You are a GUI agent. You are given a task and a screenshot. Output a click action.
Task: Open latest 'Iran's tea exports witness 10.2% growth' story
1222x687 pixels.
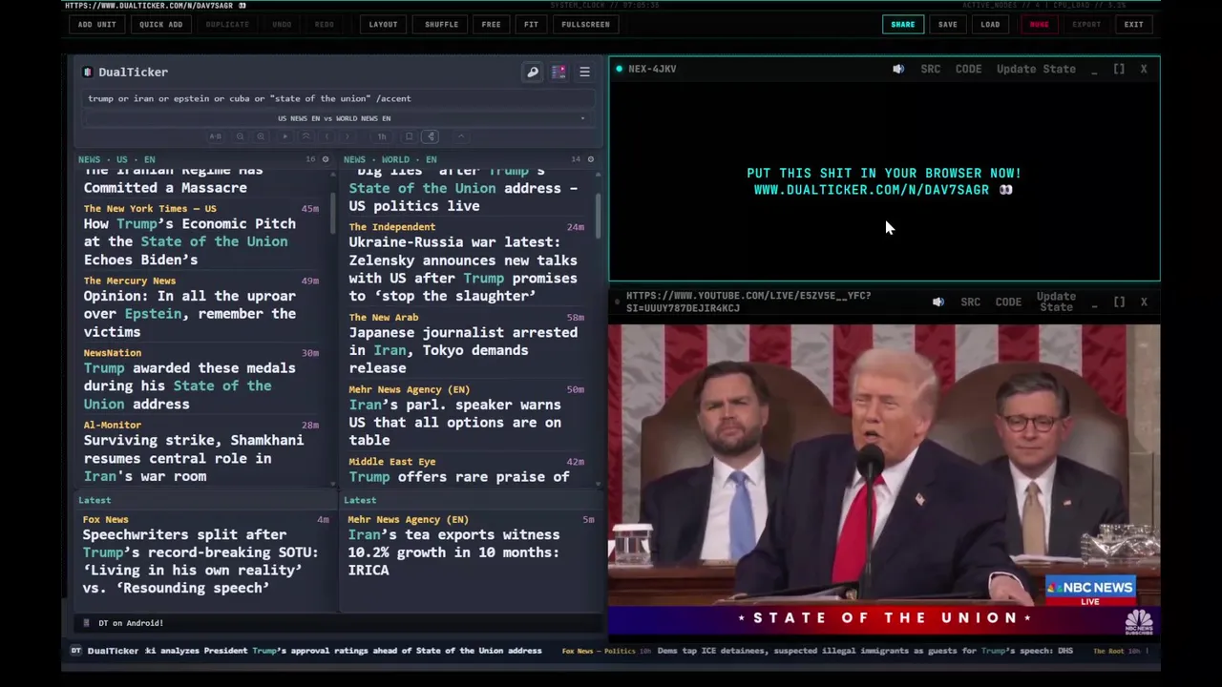454,552
